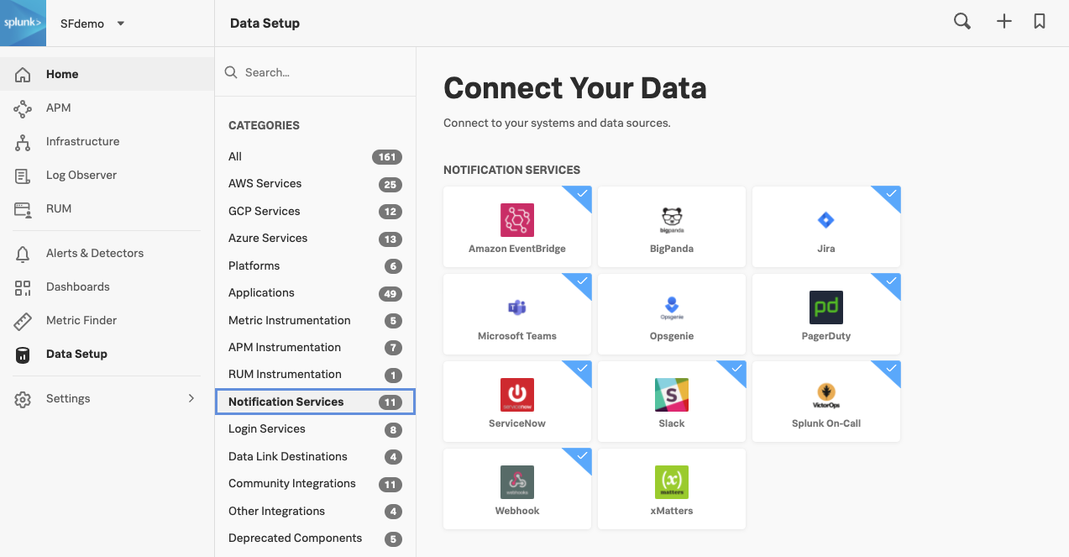1069x557 pixels.
Task: Open APM from sidebar
Action: [58, 108]
